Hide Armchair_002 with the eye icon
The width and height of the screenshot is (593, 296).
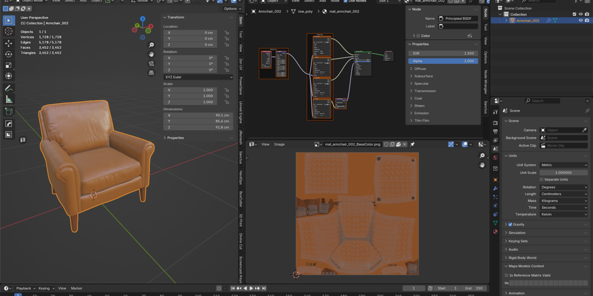[x=581, y=21]
